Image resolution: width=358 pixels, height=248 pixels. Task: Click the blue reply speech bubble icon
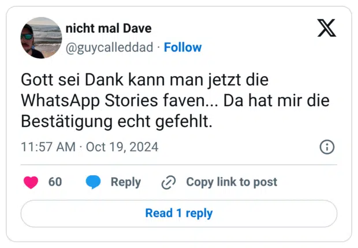[93, 182]
